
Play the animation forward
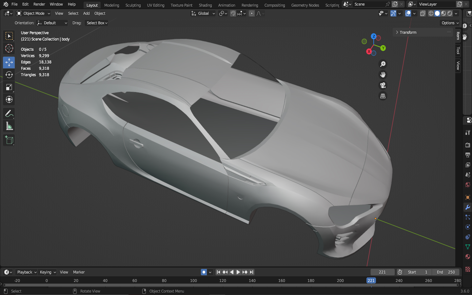click(238, 272)
